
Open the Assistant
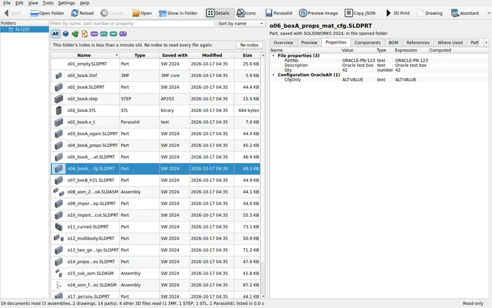[465, 13]
